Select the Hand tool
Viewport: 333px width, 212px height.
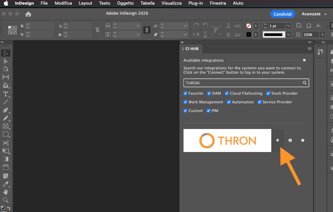pos(6,192)
